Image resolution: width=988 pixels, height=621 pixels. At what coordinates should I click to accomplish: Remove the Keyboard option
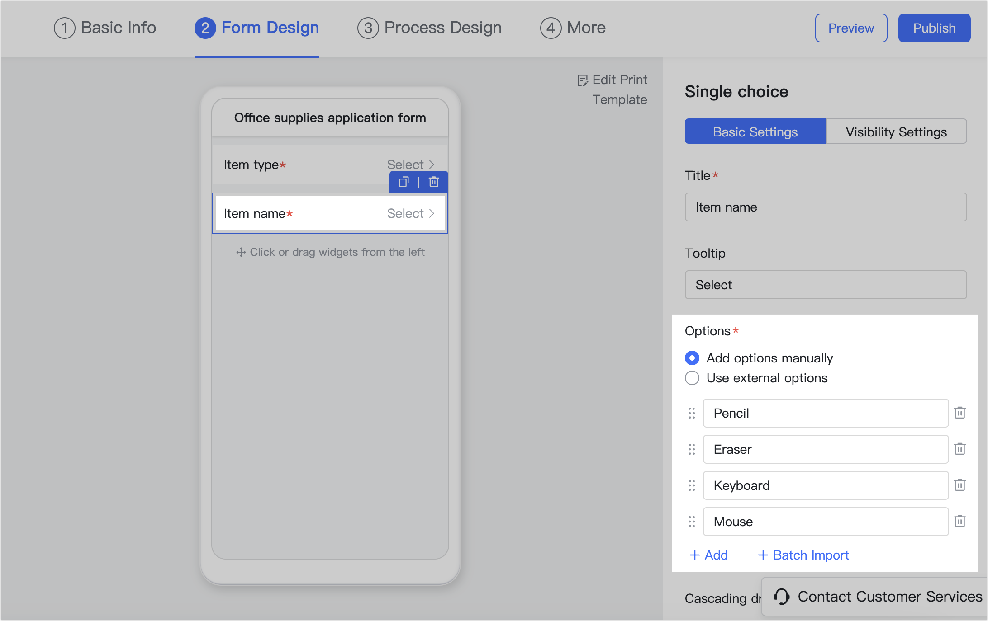coord(960,485)
